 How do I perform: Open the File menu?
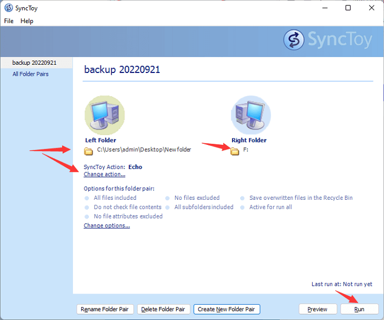pyautogui.click(x=9, y=21)
